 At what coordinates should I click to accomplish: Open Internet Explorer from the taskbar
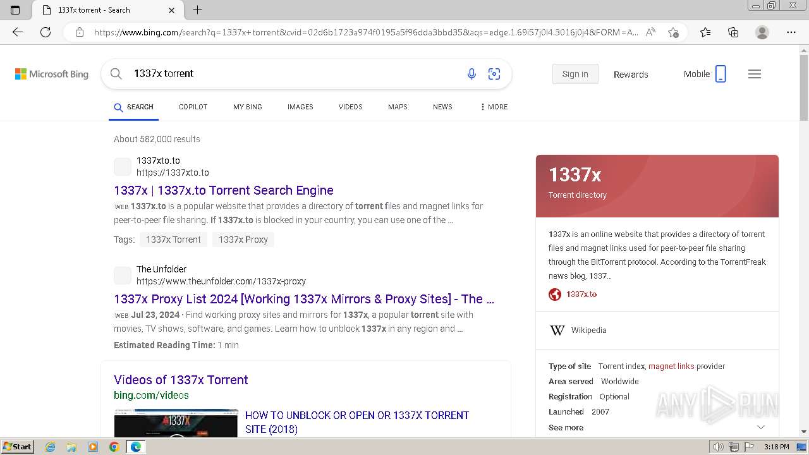point(51,447)
